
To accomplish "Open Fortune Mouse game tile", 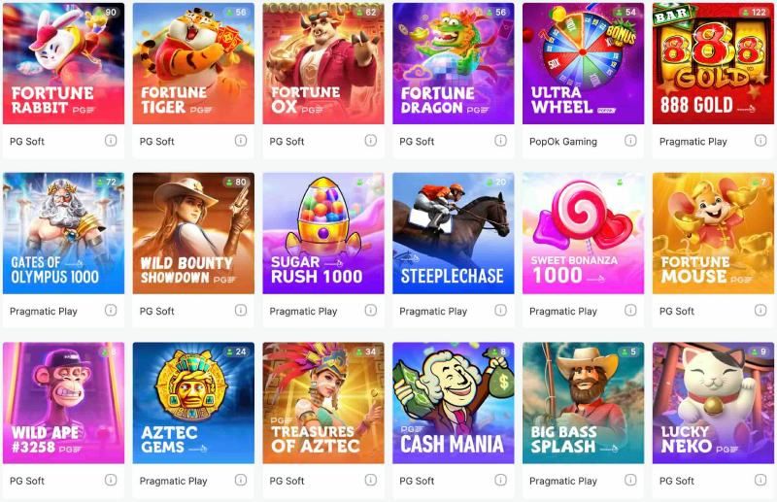I will coord(713,233).
